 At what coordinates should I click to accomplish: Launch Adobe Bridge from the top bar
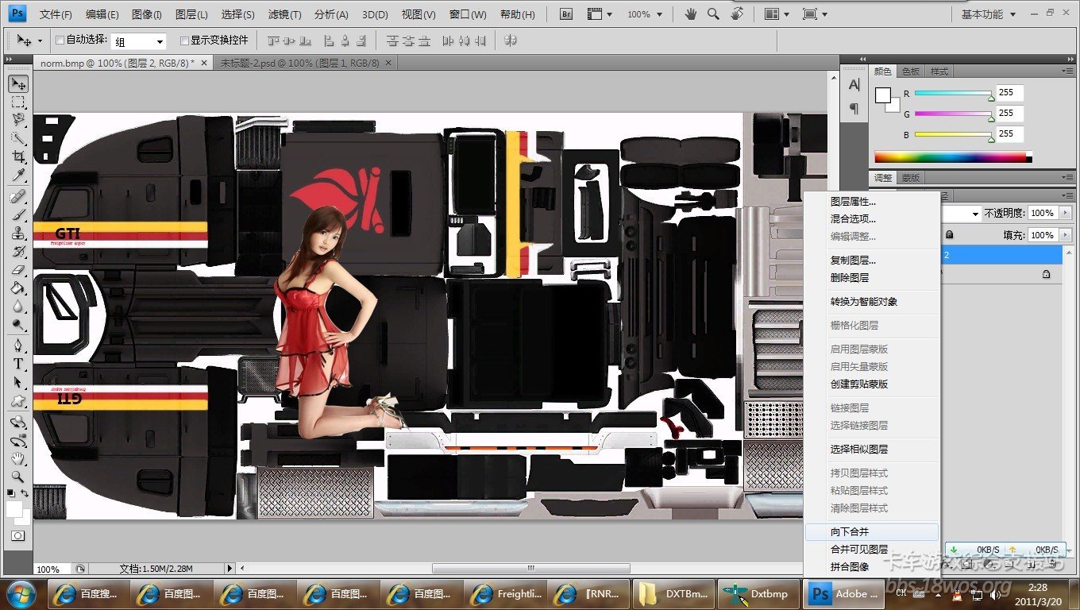click(566, 14)
